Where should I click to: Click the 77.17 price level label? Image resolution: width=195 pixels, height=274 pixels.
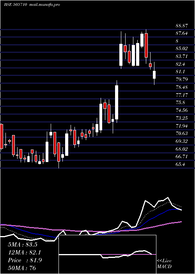[x=182, y=95]
